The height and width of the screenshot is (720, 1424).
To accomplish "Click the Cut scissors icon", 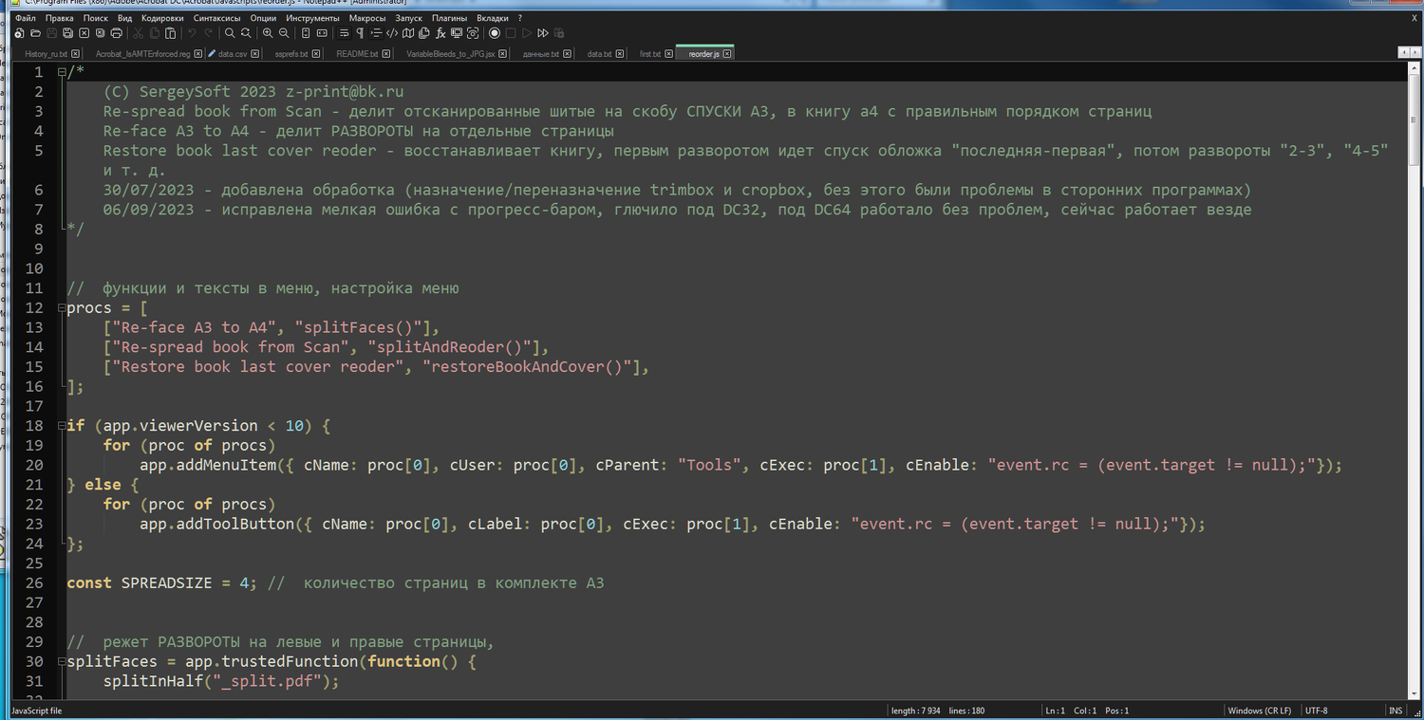I will coord(138,33).
